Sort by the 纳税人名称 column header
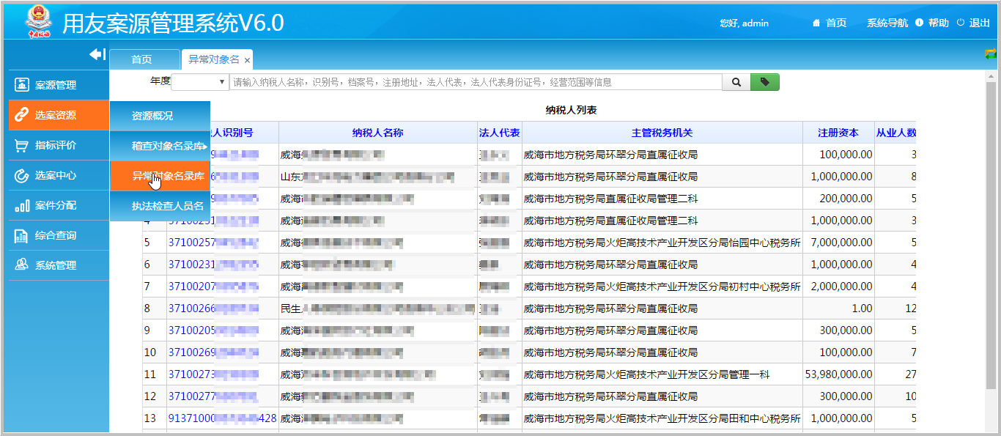 coord(378,133)
